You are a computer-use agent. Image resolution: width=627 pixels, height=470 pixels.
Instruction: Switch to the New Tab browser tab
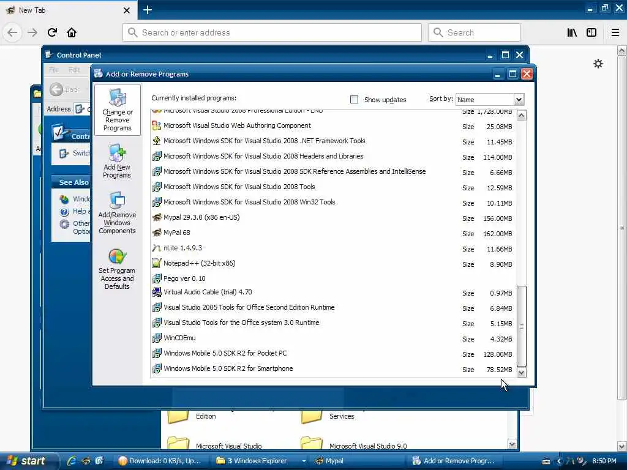68,10
